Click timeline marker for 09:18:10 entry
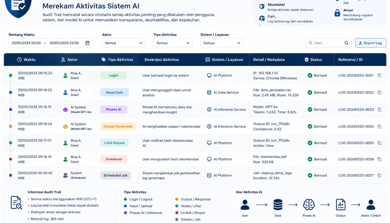This screenshot has width=390, height=223. pos(11,159)
